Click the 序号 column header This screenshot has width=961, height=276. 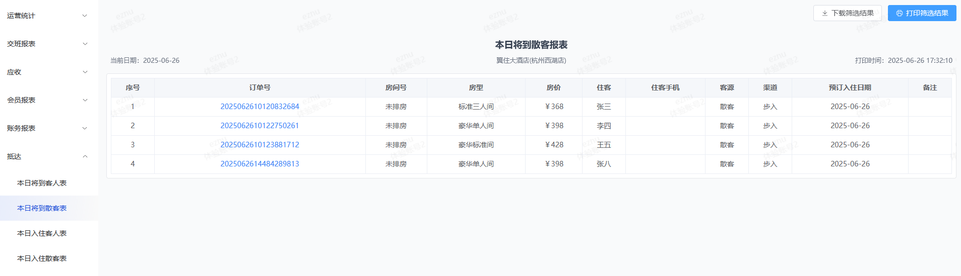[133, 87]
